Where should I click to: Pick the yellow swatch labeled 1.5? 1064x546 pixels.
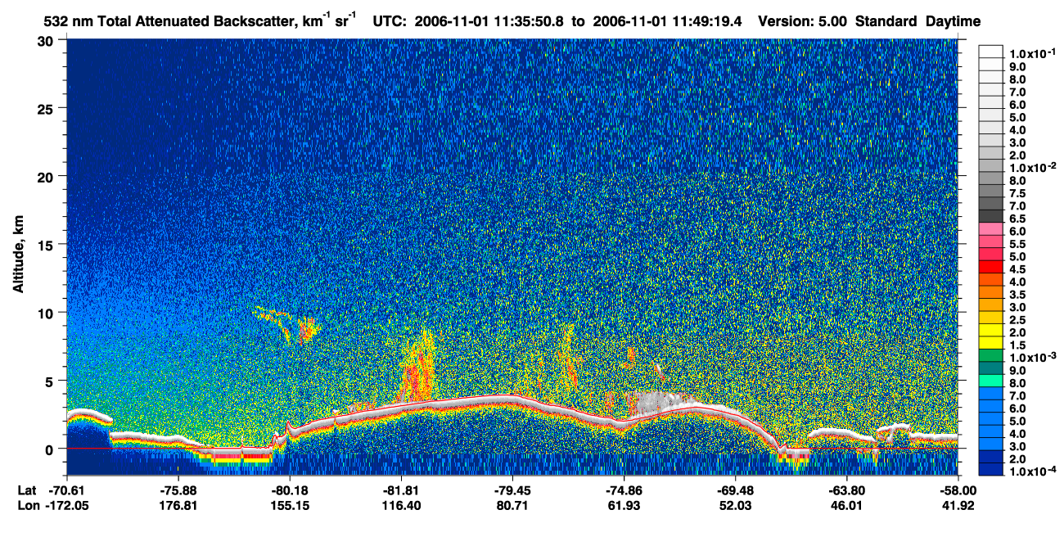tap(990, 343)
